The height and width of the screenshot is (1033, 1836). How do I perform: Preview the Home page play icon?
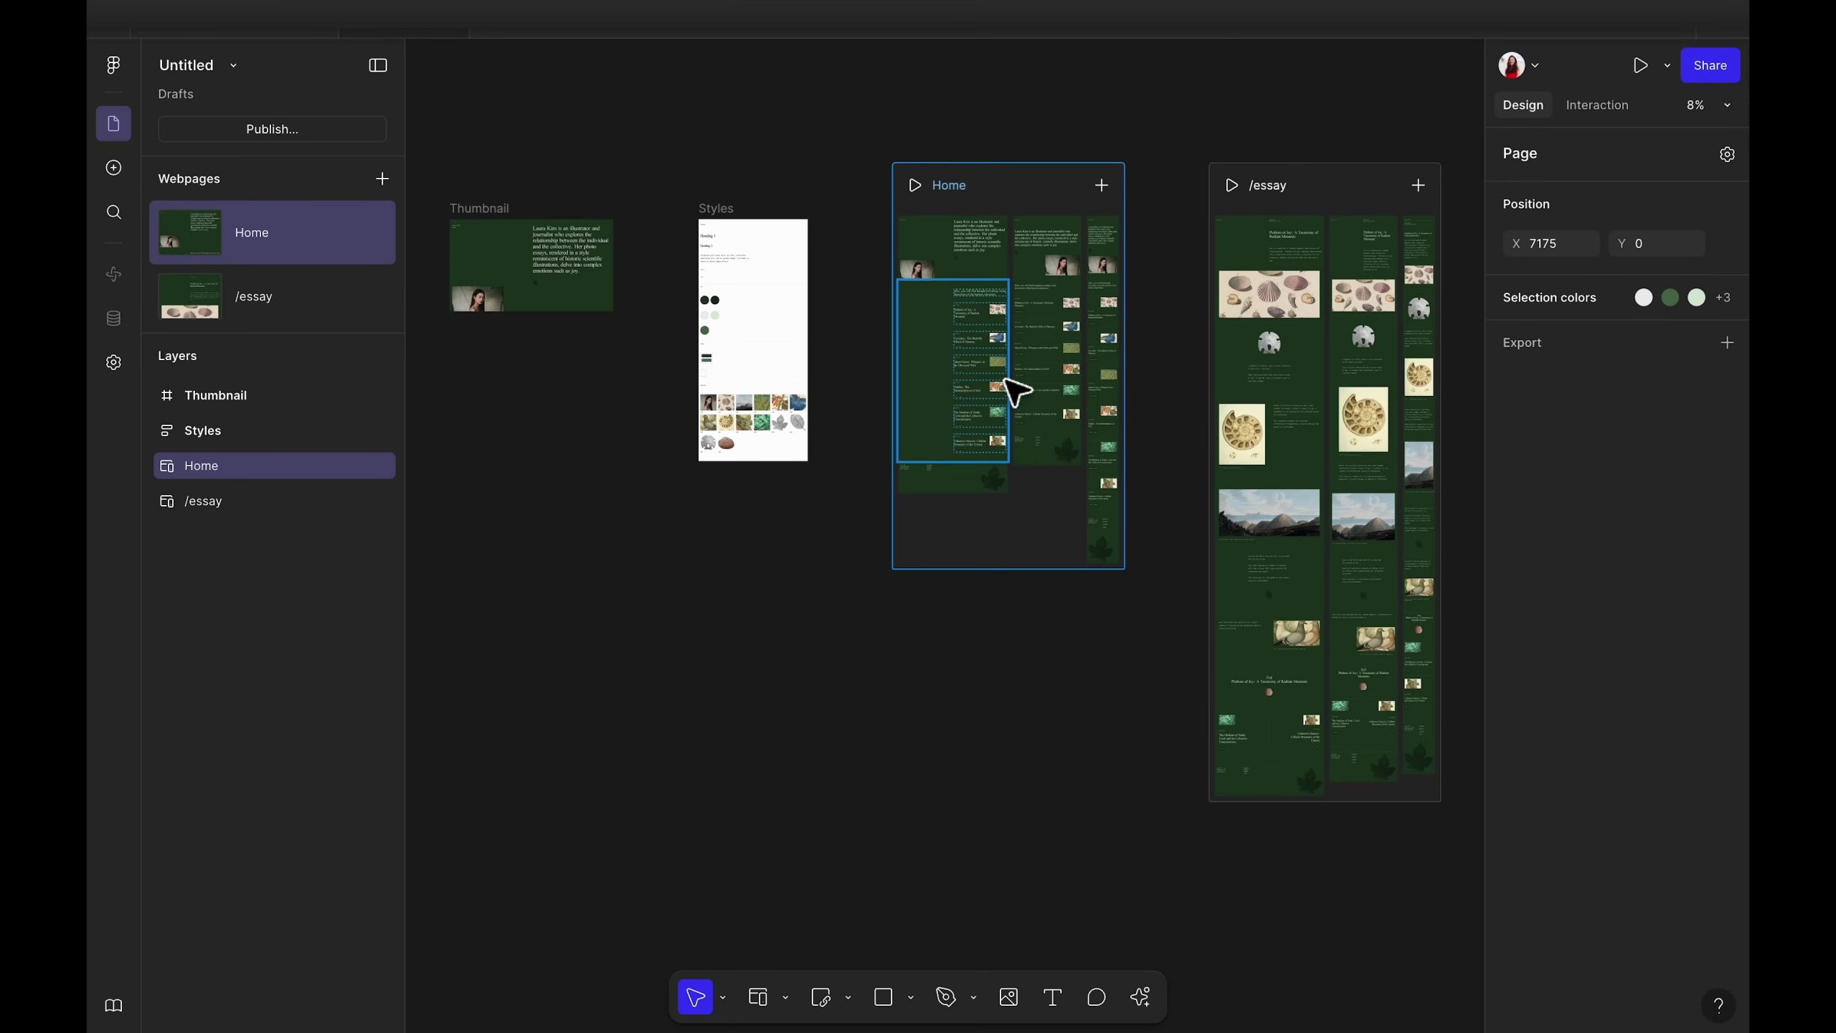914,185
